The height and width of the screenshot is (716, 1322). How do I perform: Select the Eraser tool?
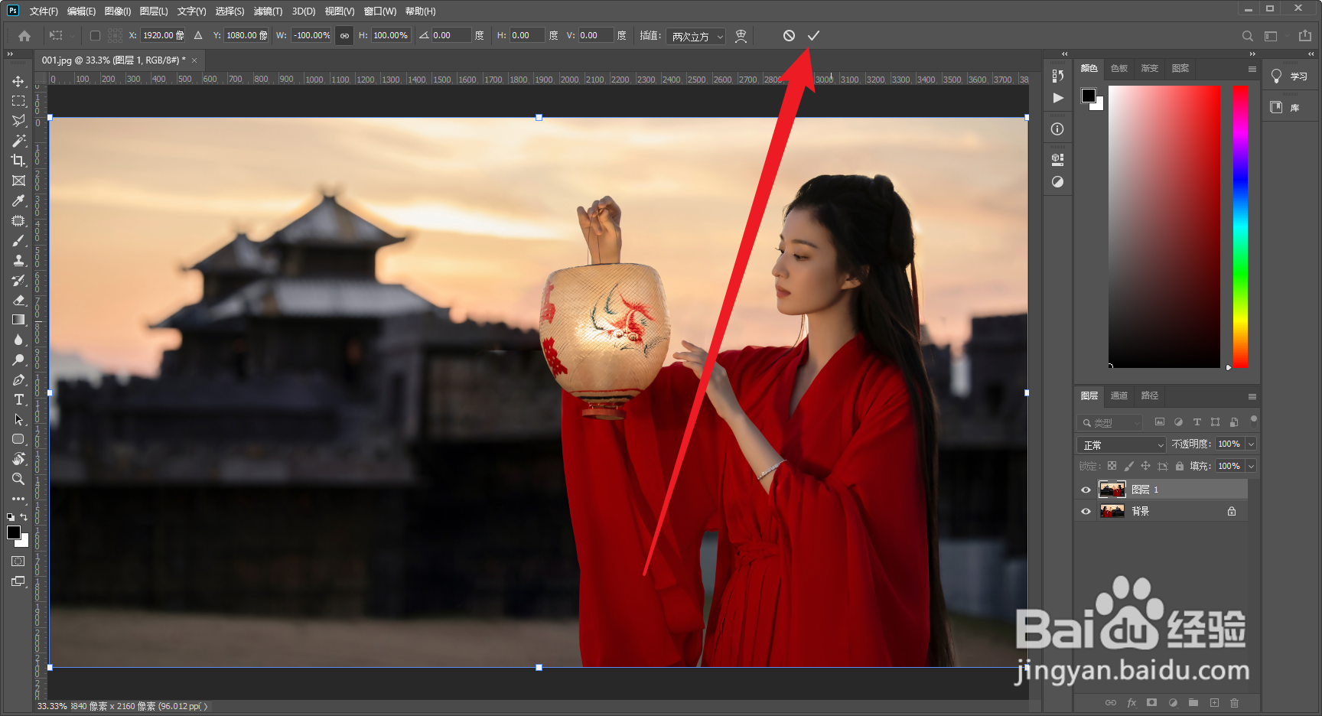click(x=18, y=300)
